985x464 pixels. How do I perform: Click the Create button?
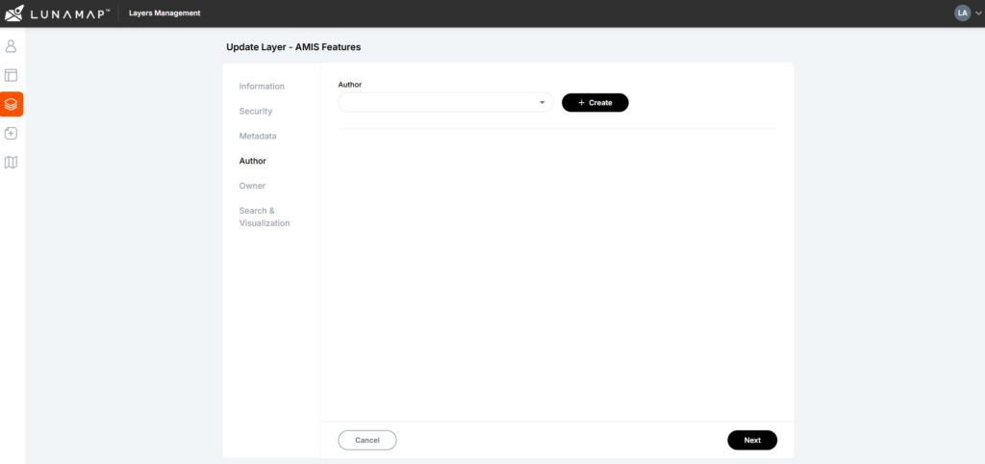click(594, 102)
